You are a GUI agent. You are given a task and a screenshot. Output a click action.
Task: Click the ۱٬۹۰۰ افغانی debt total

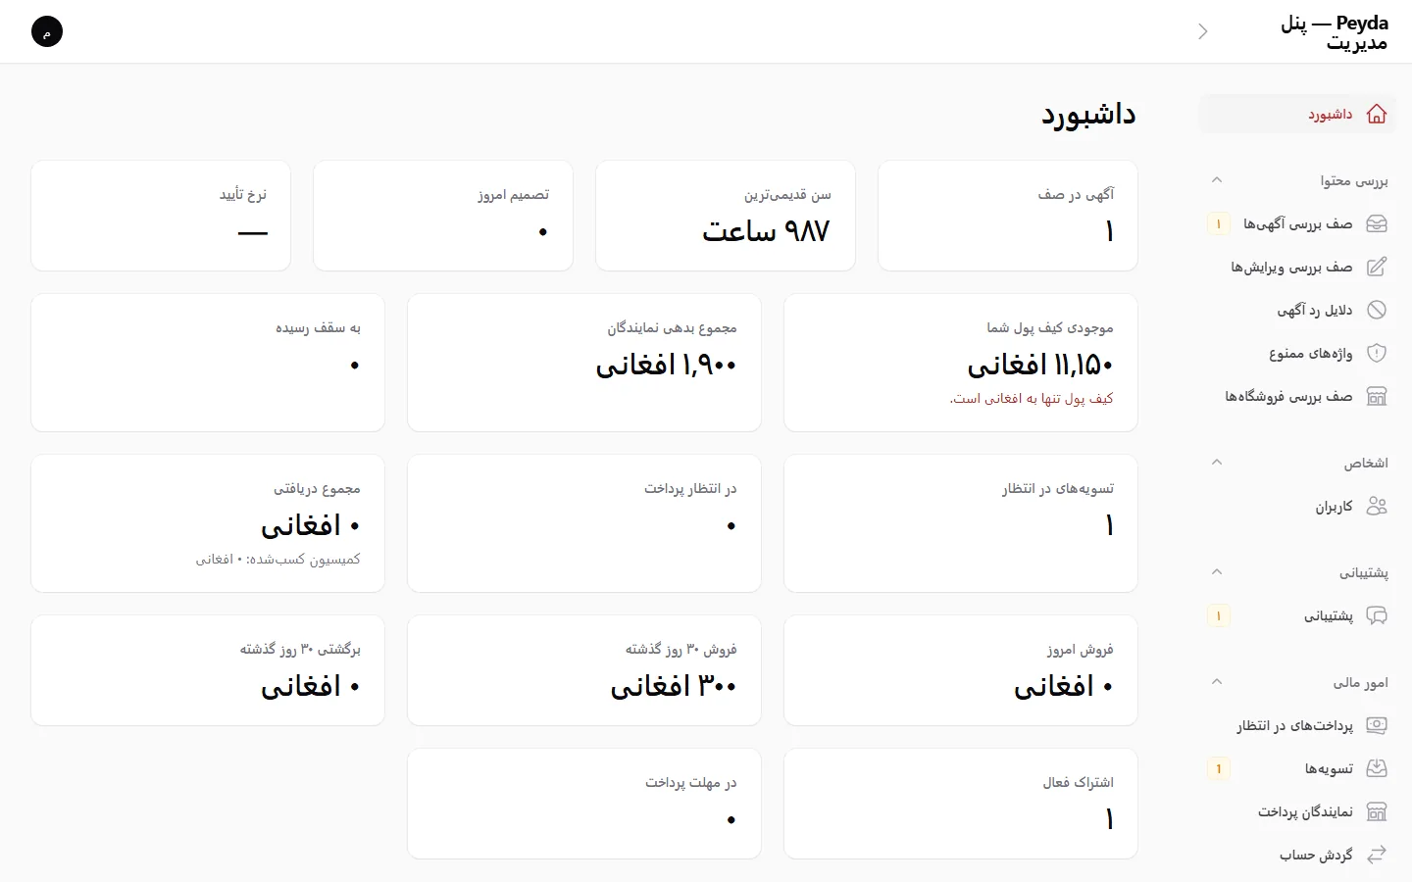click(x=667, y=365)
